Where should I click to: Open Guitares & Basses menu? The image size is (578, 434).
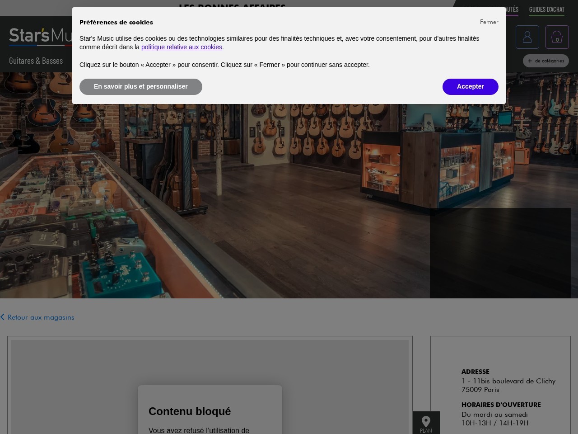point(36,61)
